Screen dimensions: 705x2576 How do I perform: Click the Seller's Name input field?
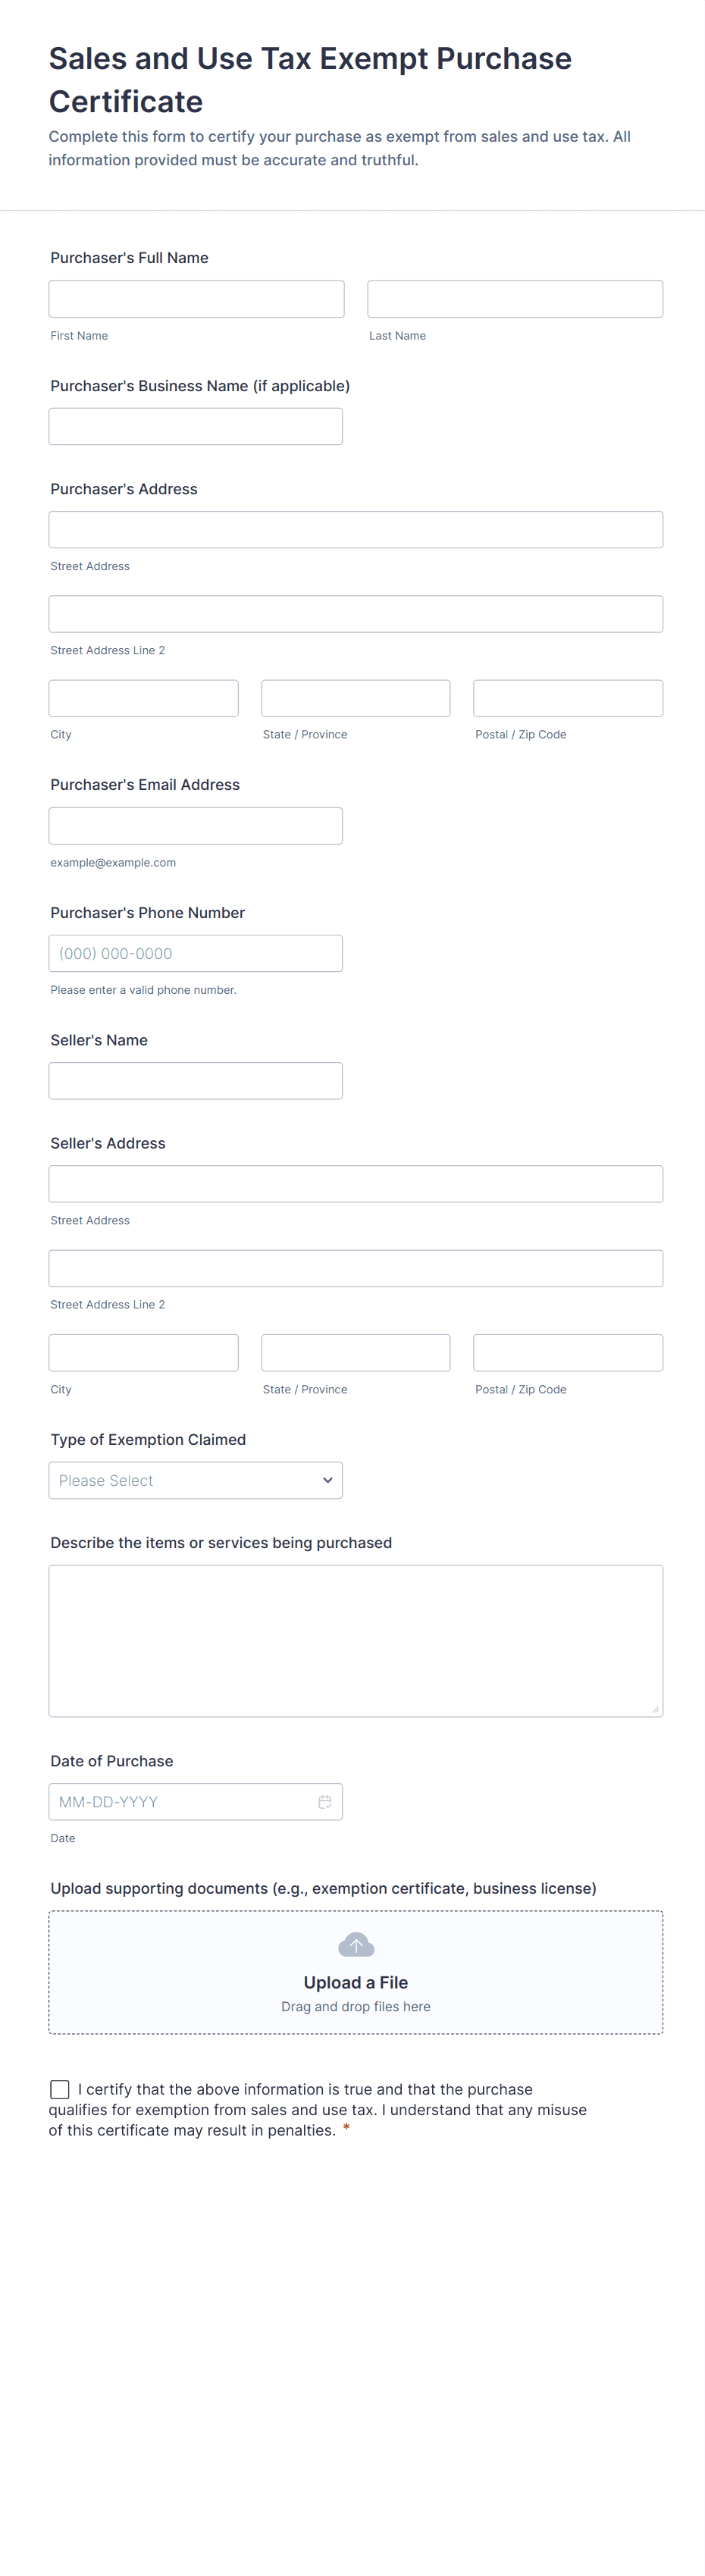195,1080
